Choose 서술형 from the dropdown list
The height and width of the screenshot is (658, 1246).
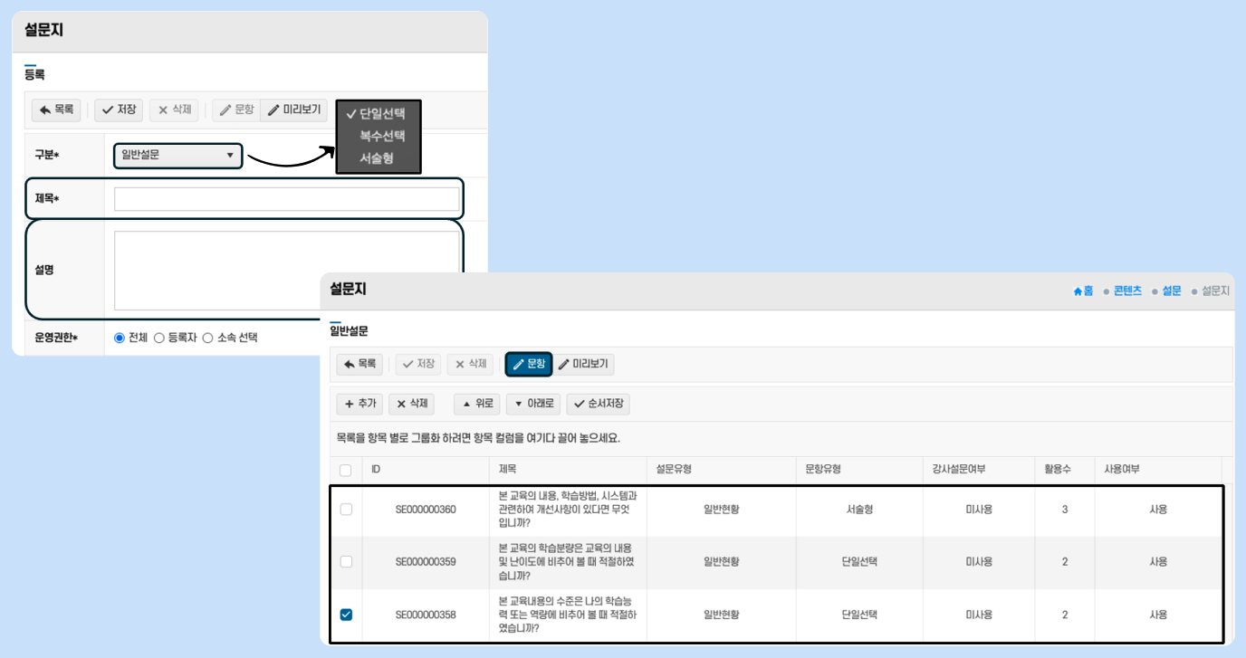(x=377, y=157)
